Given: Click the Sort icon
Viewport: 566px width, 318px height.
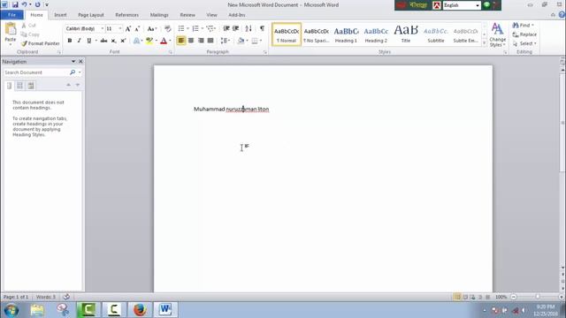Looking at the screenshot, I should [249, 28].
